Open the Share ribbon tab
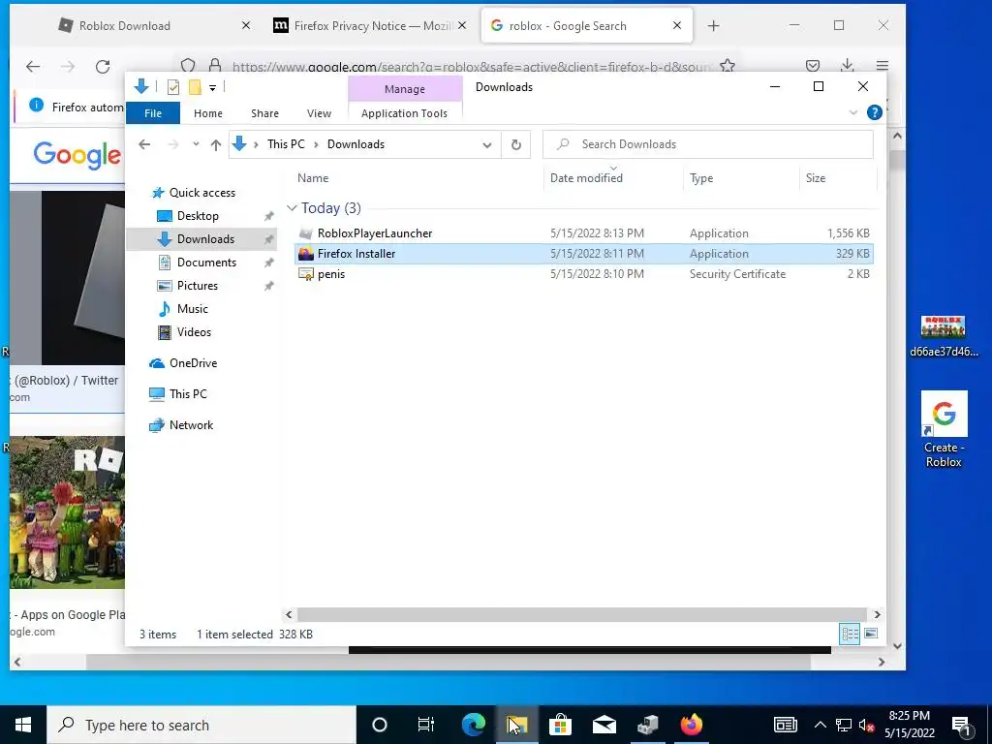Screen dimensions: 992x744 click(x=264, y=113)
